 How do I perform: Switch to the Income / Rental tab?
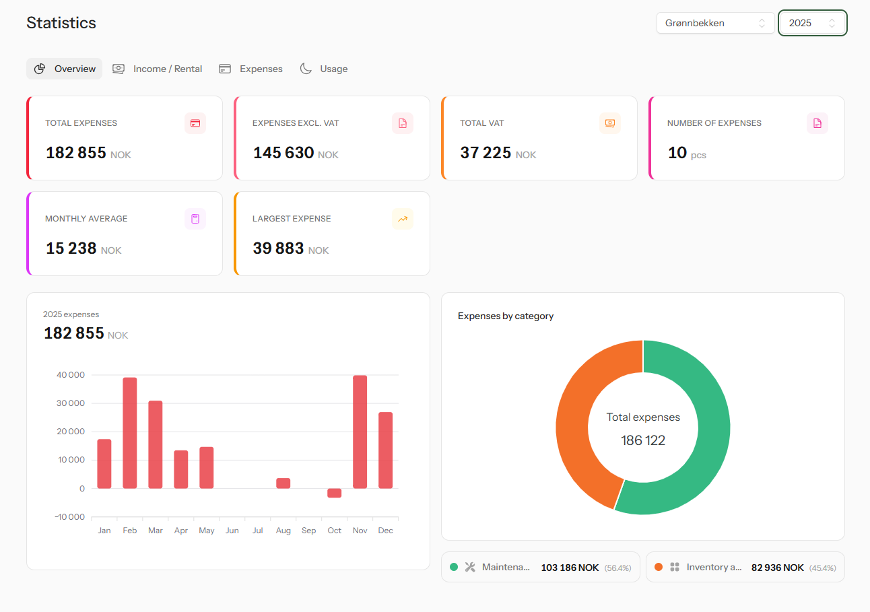point(158,69)
